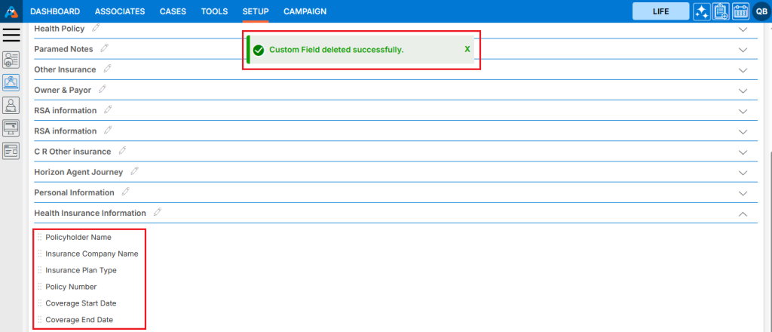Expand the Personal Information section
This screenshot has width=772, height=332.
point(743,193)
